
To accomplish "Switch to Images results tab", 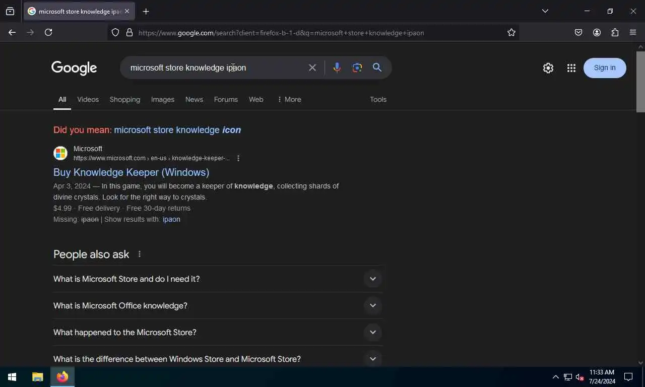I will tap(163, 99).
